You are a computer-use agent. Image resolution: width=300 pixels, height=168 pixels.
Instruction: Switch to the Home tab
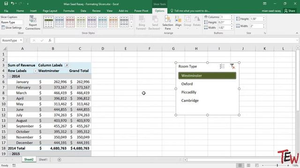[x=20, y=11]
